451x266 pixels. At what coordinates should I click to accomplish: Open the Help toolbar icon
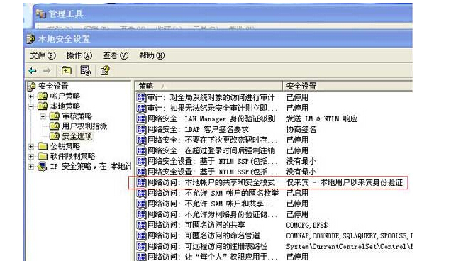click(105, 70)
